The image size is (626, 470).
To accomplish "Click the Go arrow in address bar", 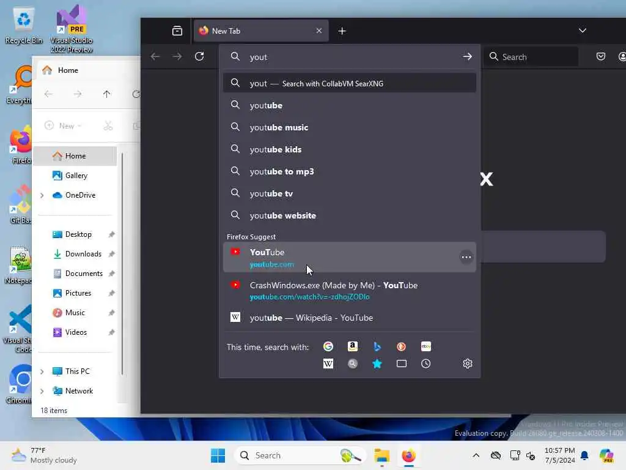I will coord(467,56).
